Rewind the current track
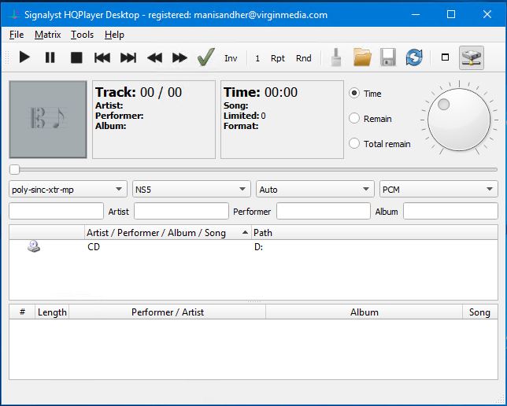Viewport: 507px width, 406px height. 154,58
